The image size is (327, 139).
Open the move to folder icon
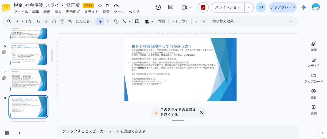click(x=108, y=6)
